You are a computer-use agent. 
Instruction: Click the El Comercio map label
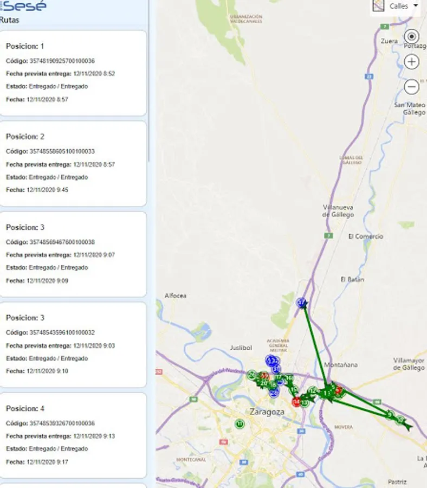tap(366, 236)
